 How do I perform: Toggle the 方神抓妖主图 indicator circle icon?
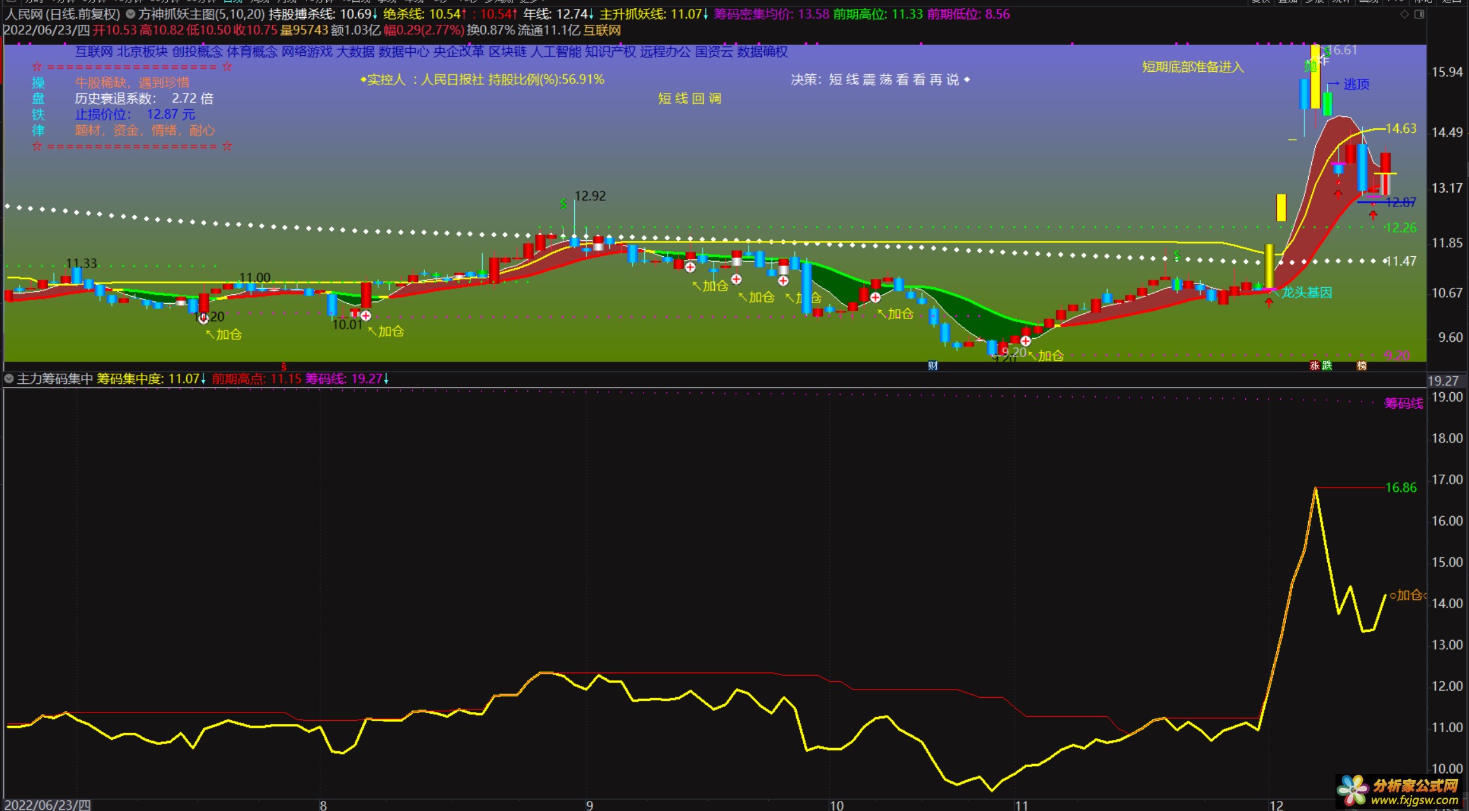coord(130,14)
